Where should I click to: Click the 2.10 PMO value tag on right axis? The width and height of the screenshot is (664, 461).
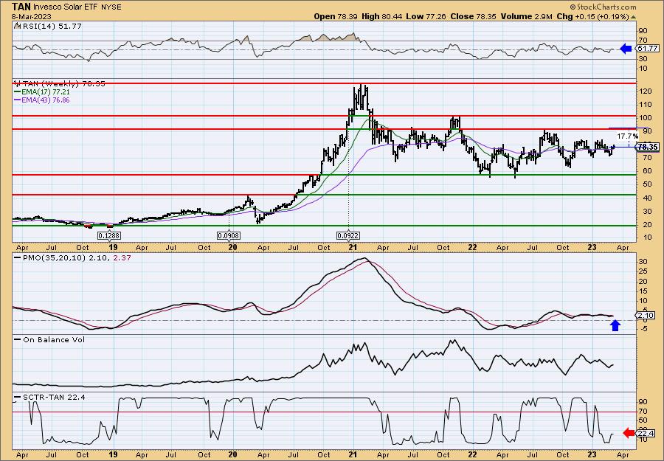(646, 316)
